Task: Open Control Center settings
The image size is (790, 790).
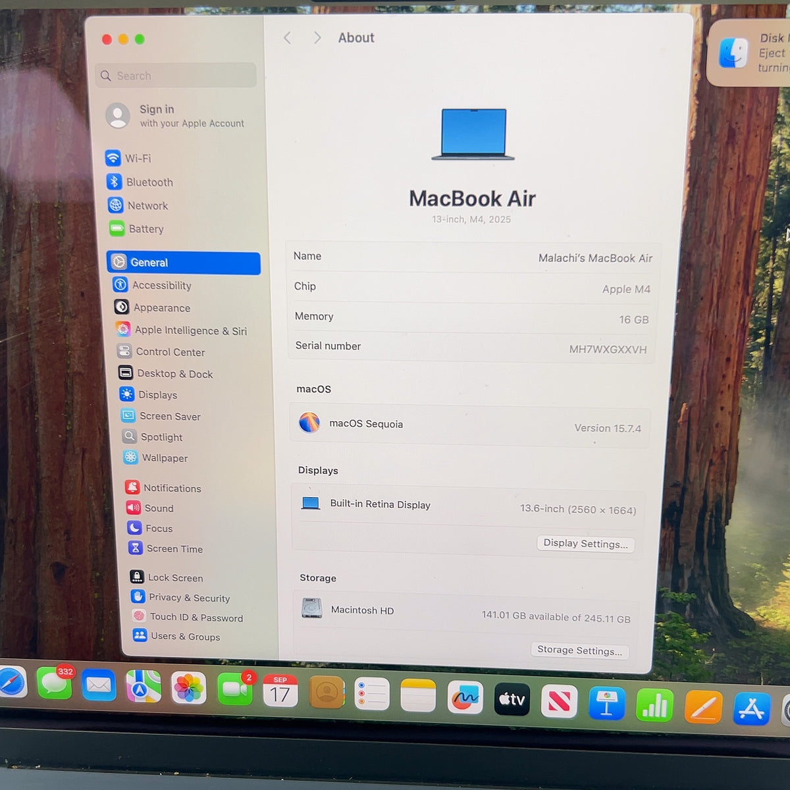Action: (161, 352)
